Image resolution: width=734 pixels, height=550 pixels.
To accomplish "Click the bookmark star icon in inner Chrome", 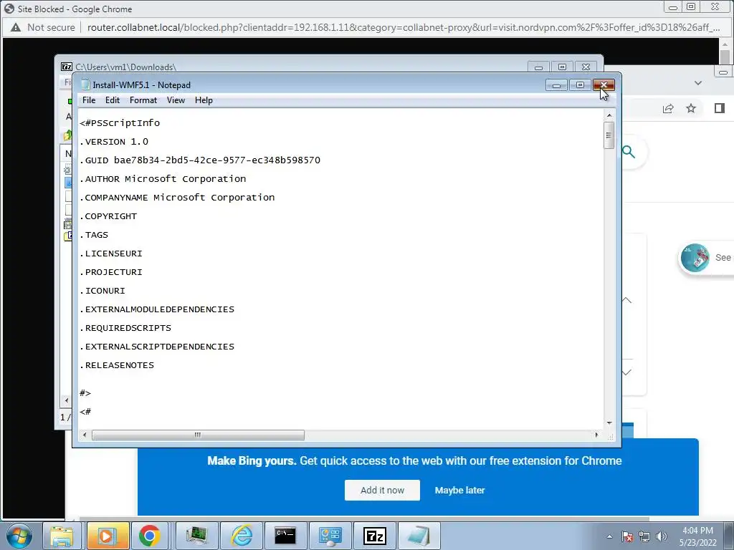I will coord(691,109).
